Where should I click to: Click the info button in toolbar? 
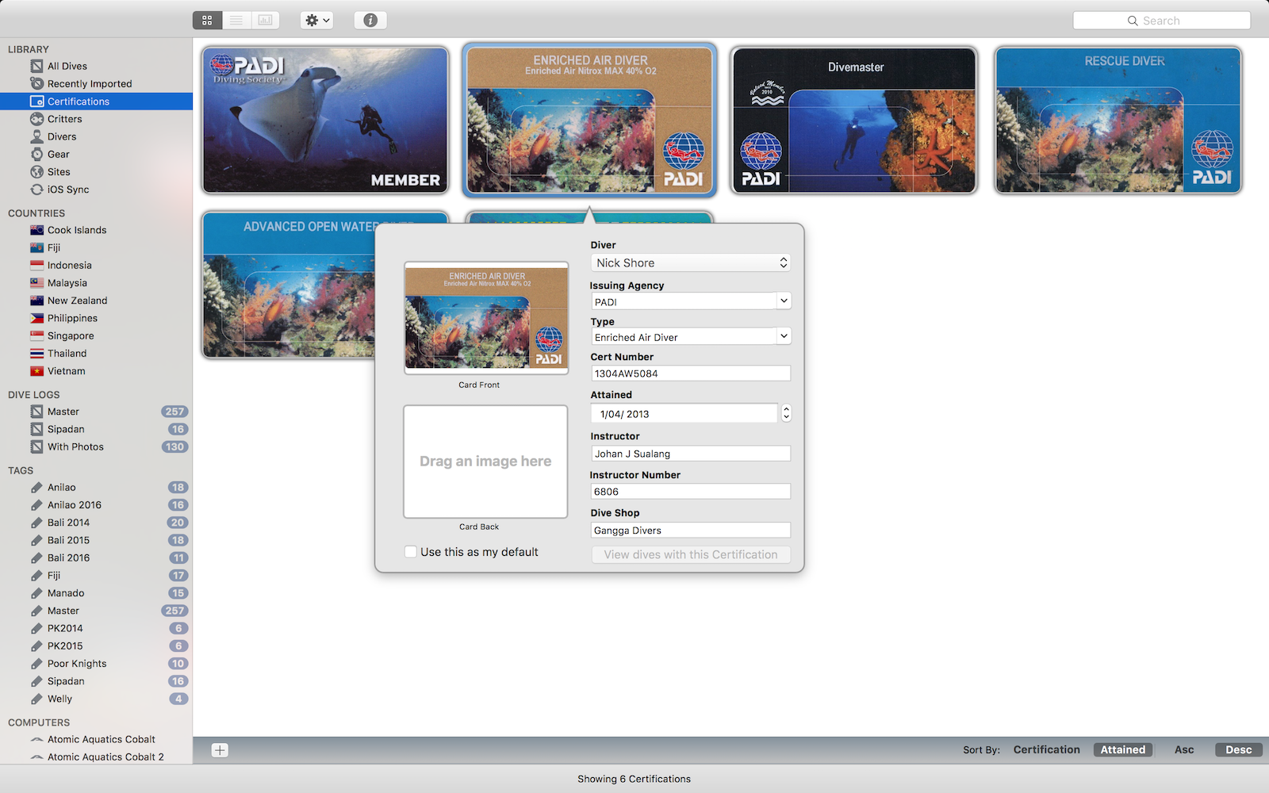coord(370,21)
